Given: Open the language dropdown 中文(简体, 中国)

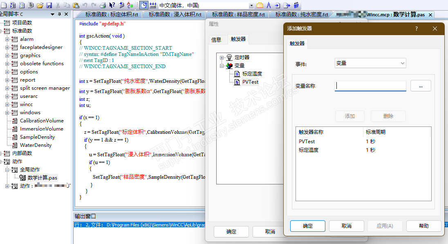Looking at the screenshot, I should (x=251, y=5).
